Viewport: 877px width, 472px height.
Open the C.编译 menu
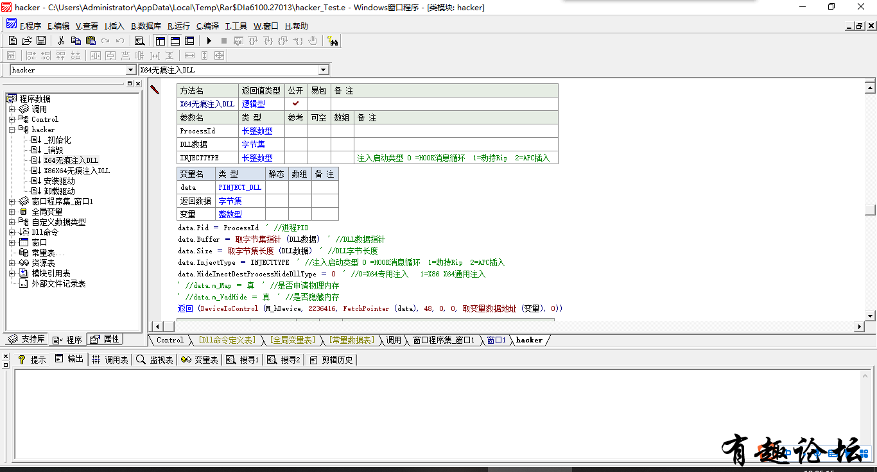(207, 26)
